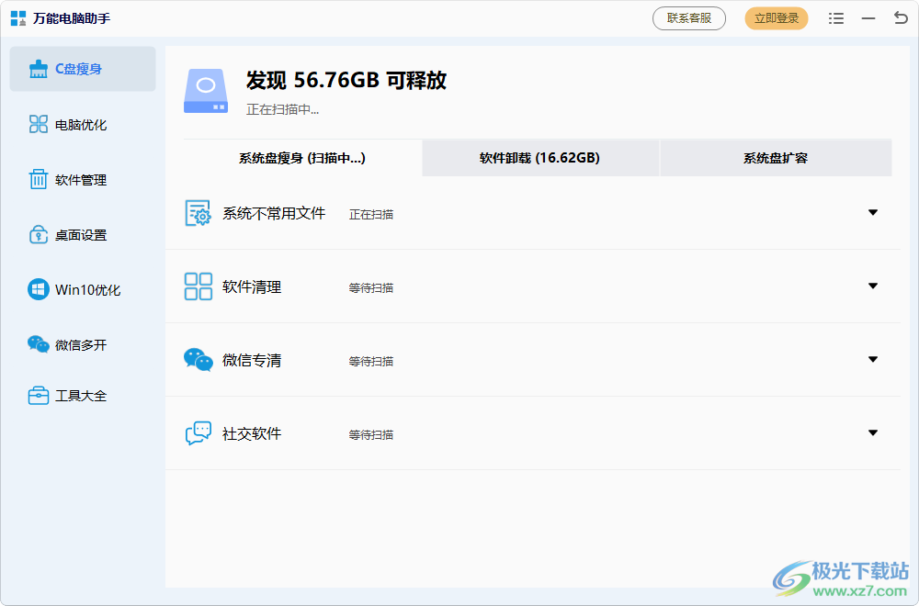This screenshot has width=919, height=606.
Task: Expand the 软件清理 section
Action: (x=872, y=286)
